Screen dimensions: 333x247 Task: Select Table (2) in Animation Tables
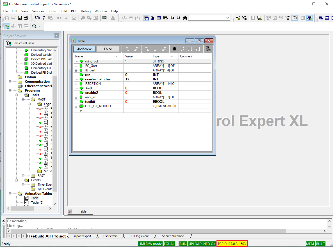37,202
